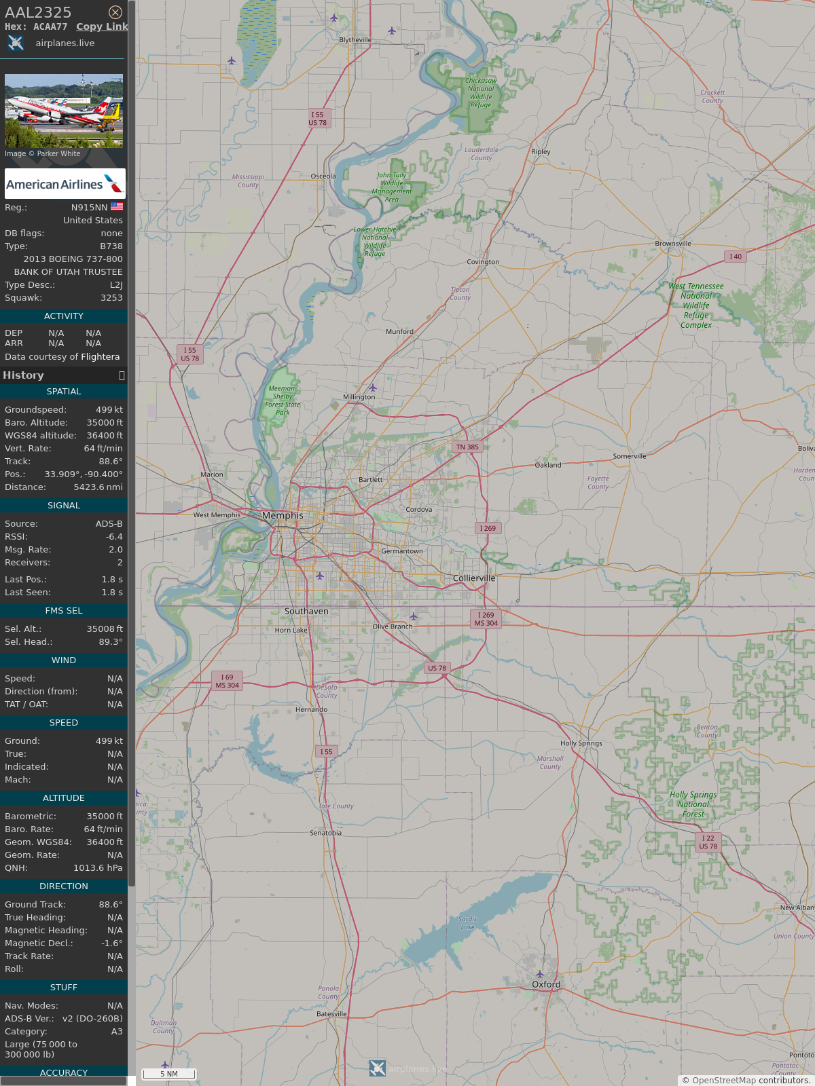This screenshot has width=815, height=1086.
Task: Select the WIND section header
Action: coord(64,660)
